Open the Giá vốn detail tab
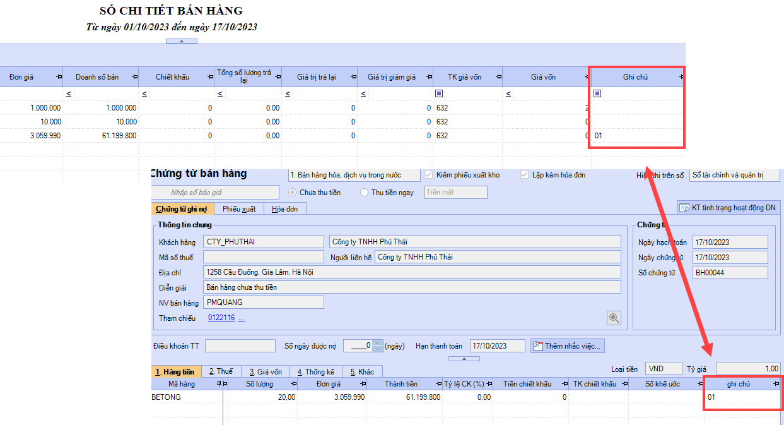The image size is (784, 425). (x=265, y=372)
